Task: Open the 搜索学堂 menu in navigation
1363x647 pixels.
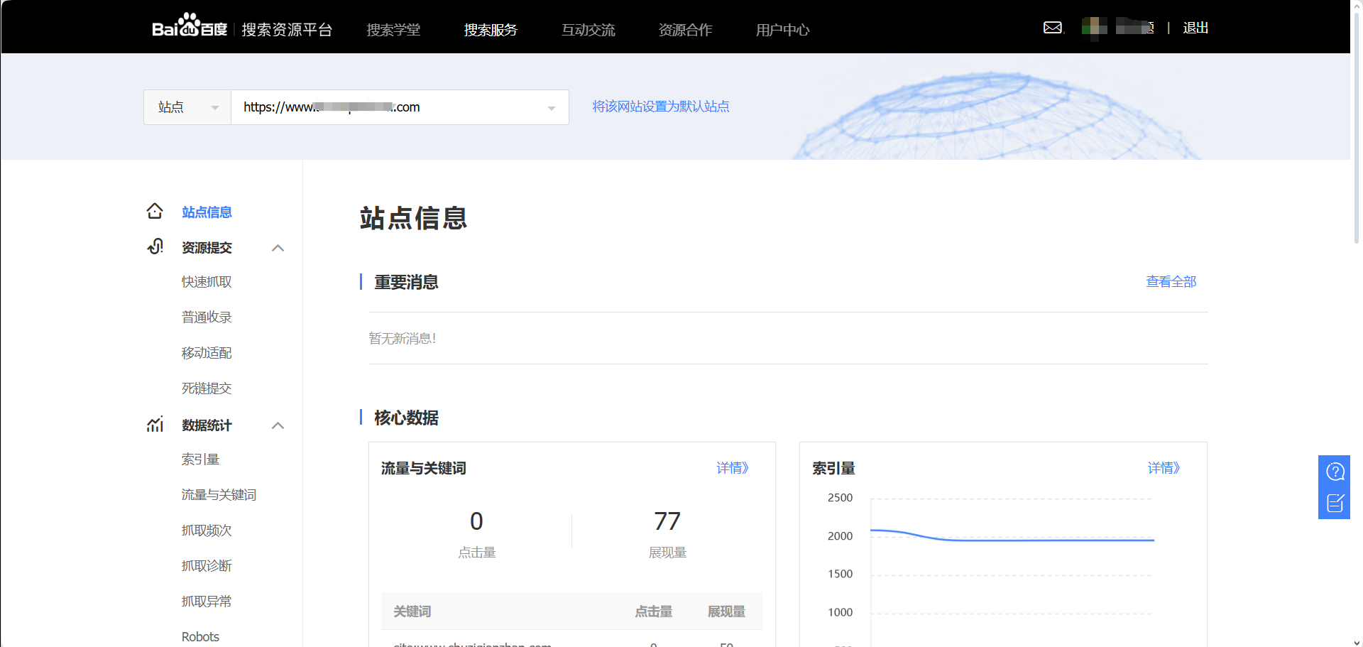Action: click(x=393, y=30)
